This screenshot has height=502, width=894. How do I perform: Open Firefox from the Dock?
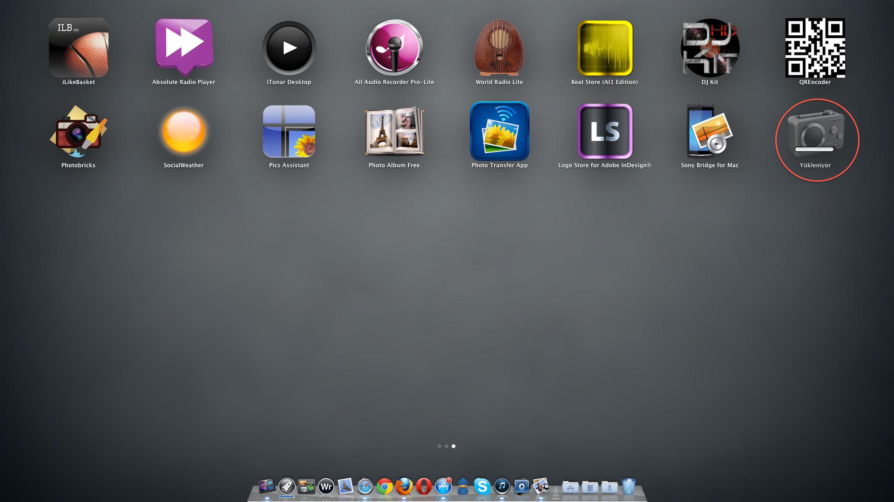coord(404,487)
